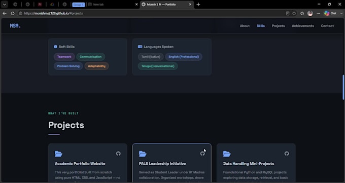Open Copilot Chat button

330,13
